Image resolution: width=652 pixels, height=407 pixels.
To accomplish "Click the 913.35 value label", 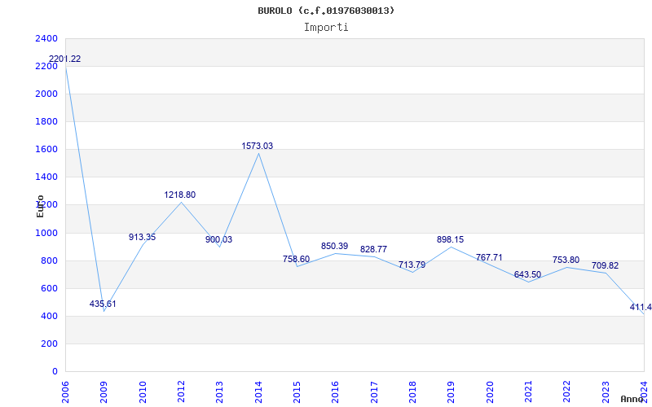I will click(x=142, y=237).
